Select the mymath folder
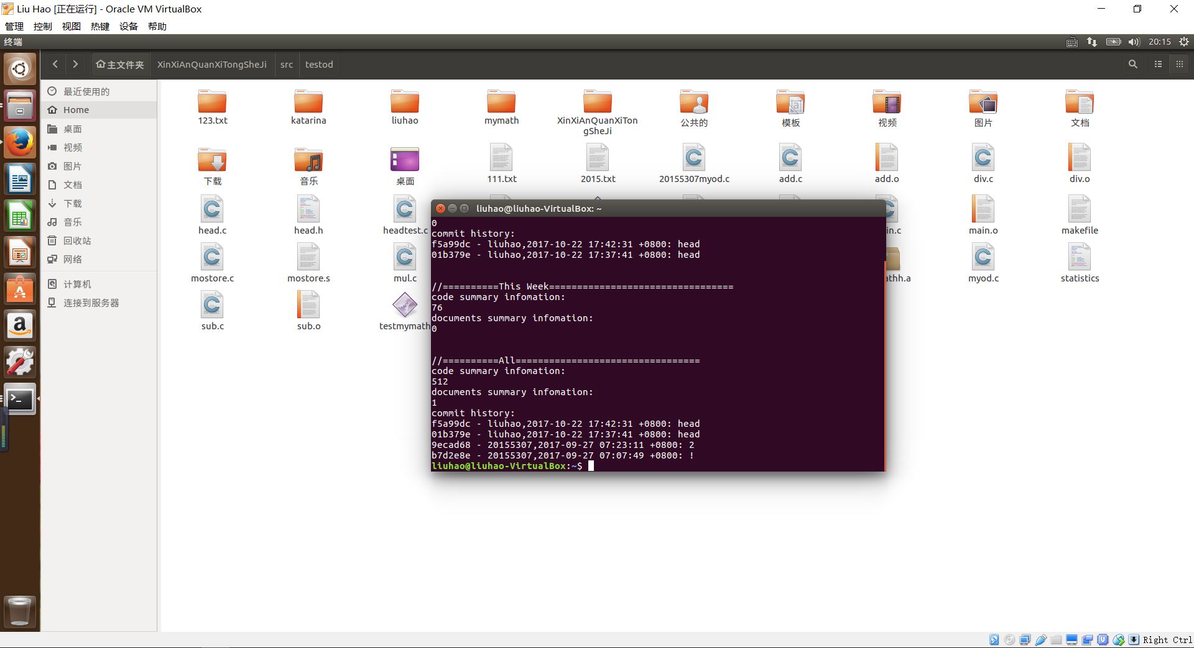 coord(501,107)
